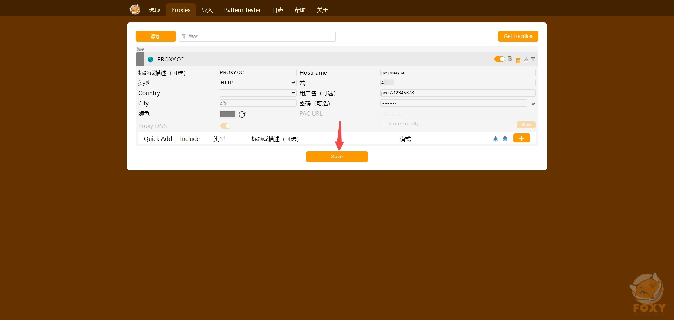Open the 帮助 tab

[x=300, y=10]
